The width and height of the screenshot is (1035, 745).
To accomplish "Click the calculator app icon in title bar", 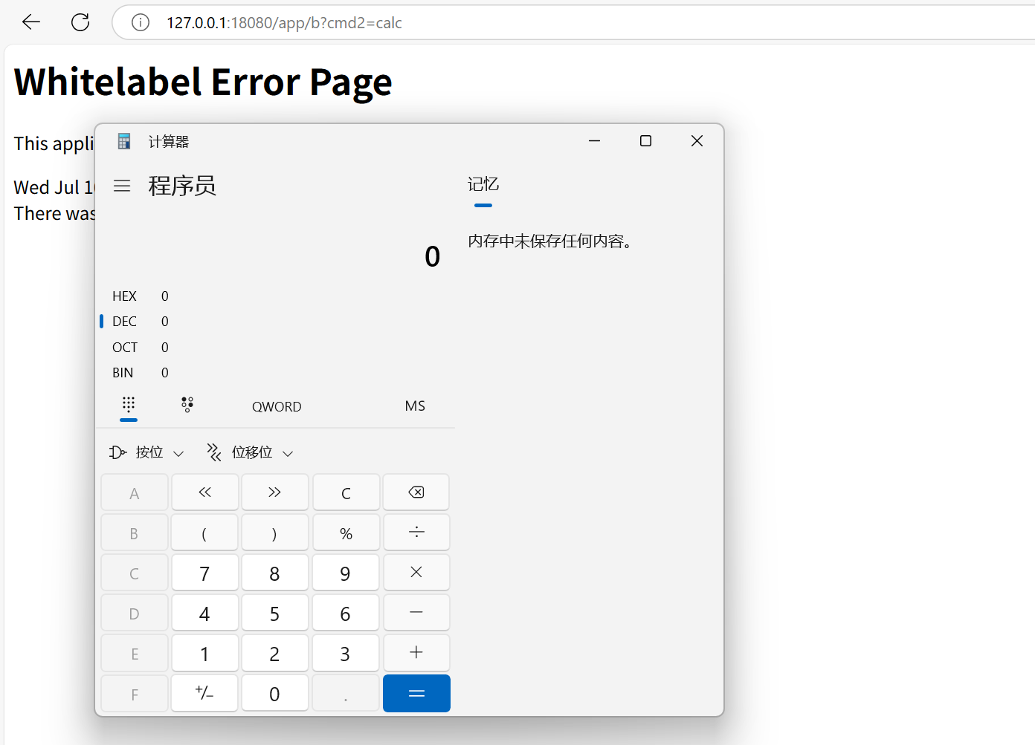I will click(124, 141).
